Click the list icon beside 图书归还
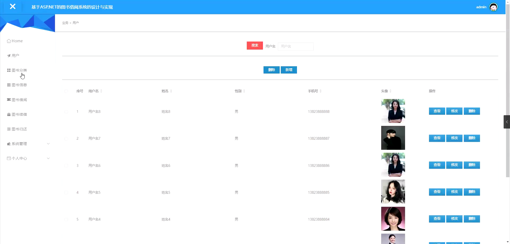510x244 pixels. point(8,129)
